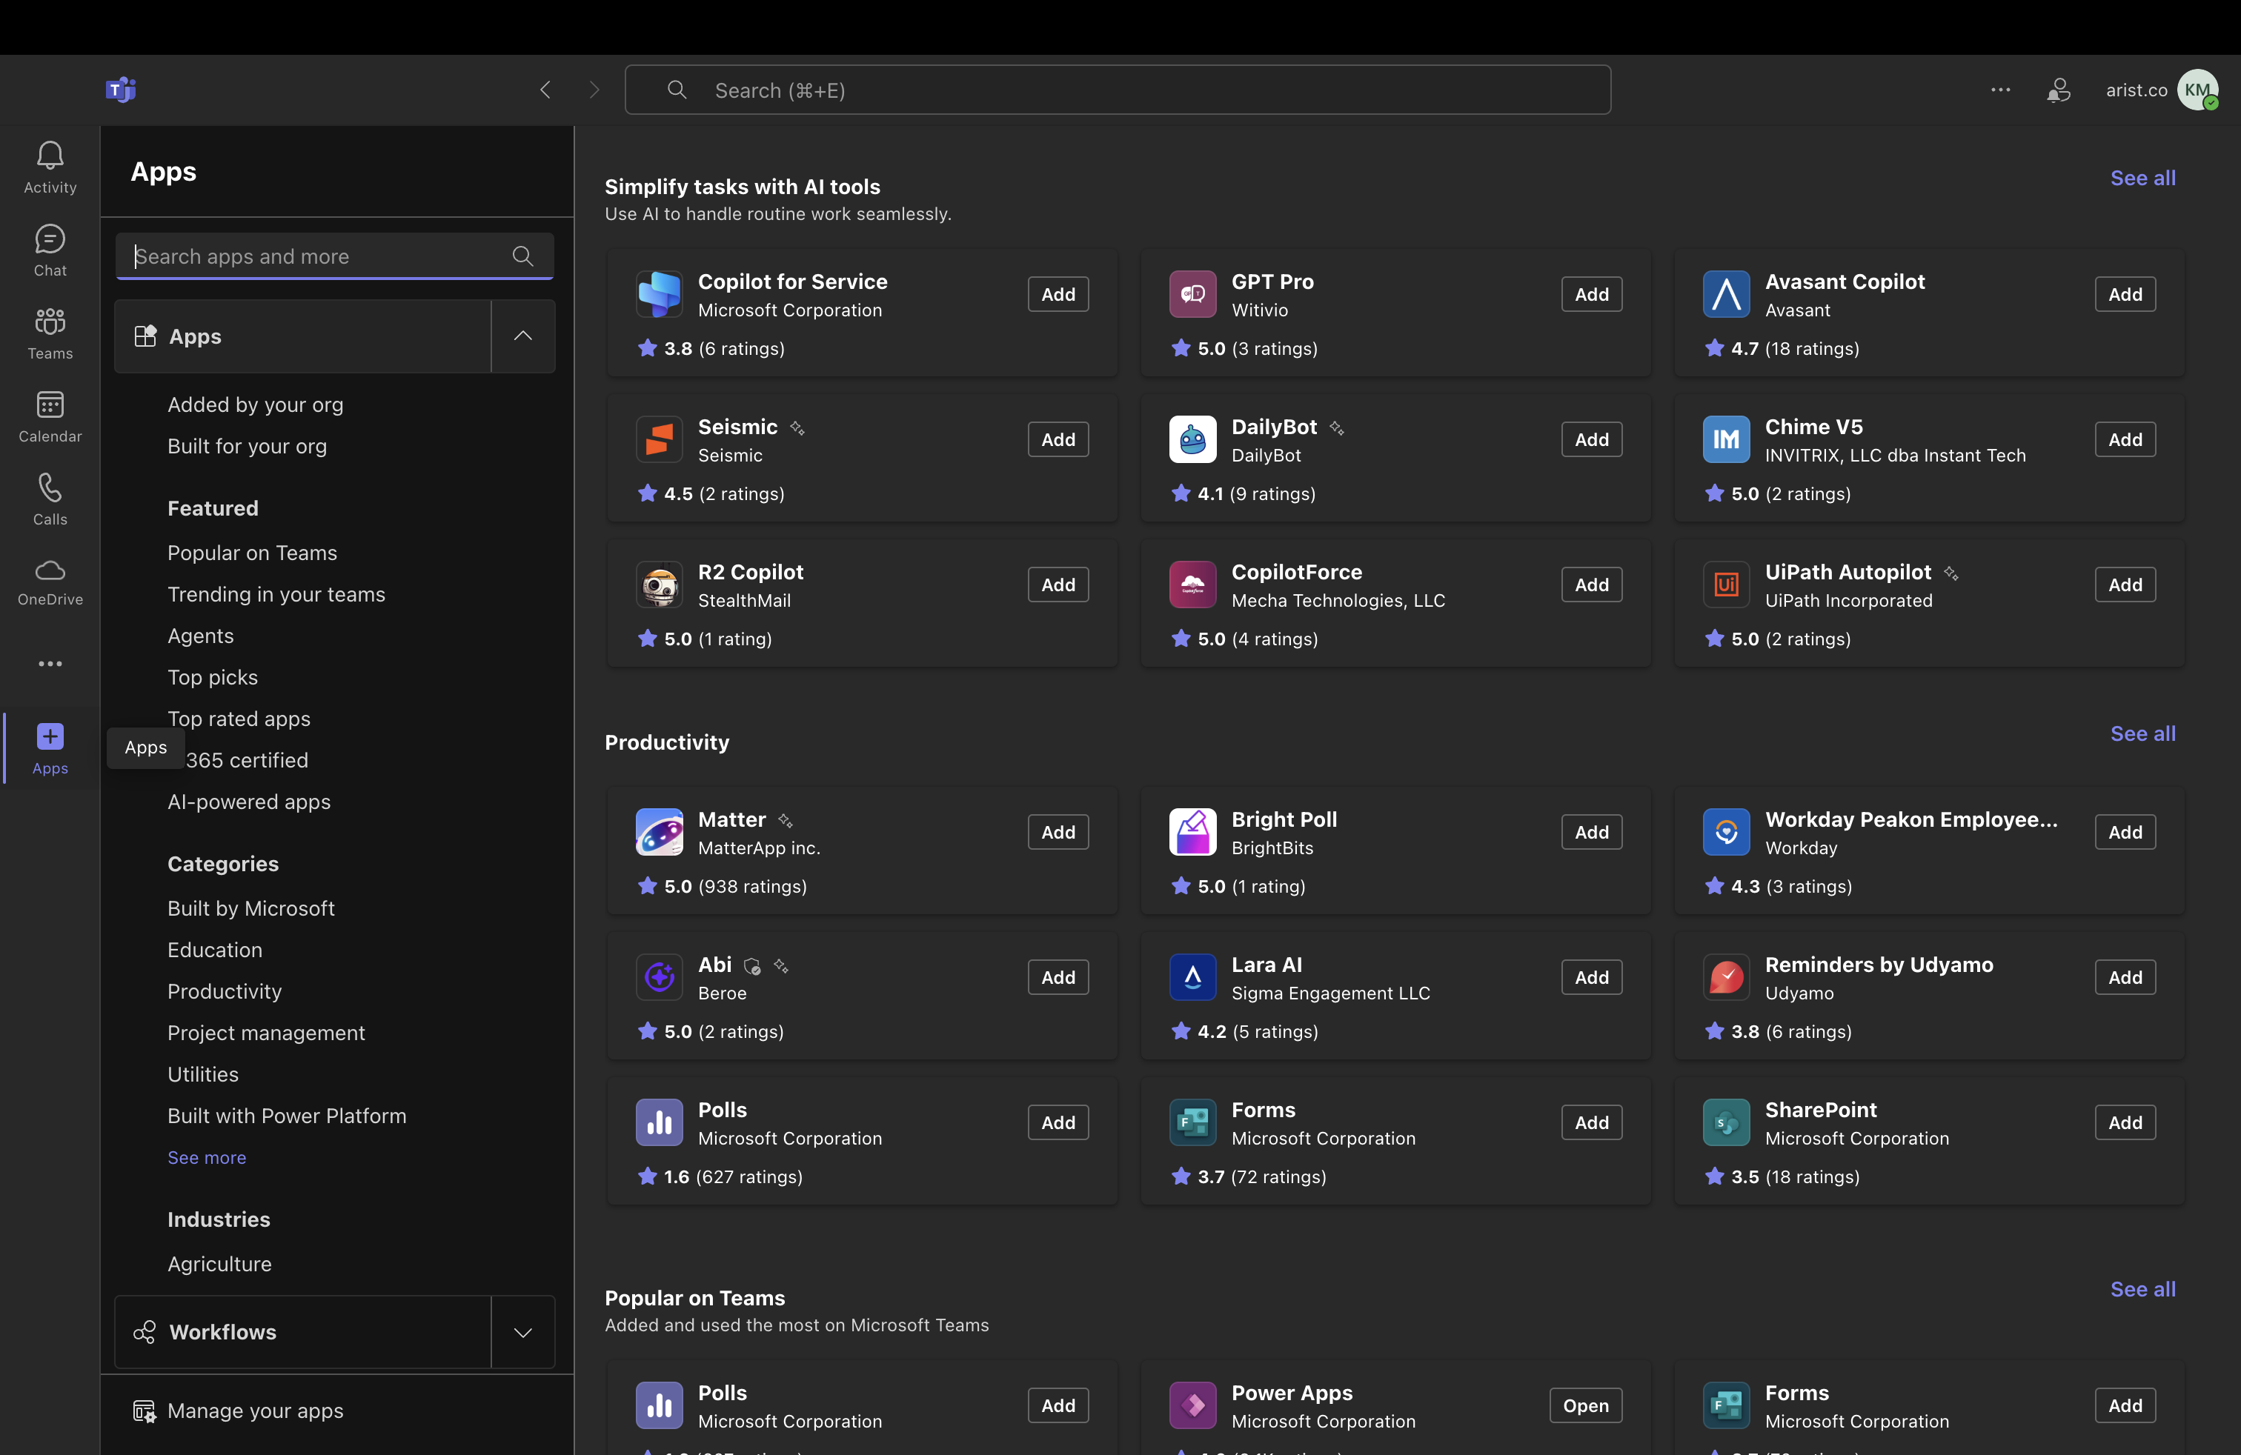Viewport: 2241px width, 1455px height.
Task: Click the Copilot for Service app icon
Action: (x=659, y=293)
